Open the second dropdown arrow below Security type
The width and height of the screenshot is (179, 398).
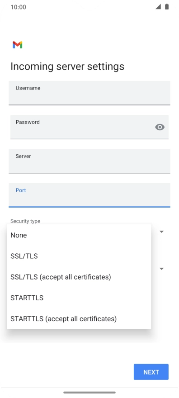(x=161, y=269)
